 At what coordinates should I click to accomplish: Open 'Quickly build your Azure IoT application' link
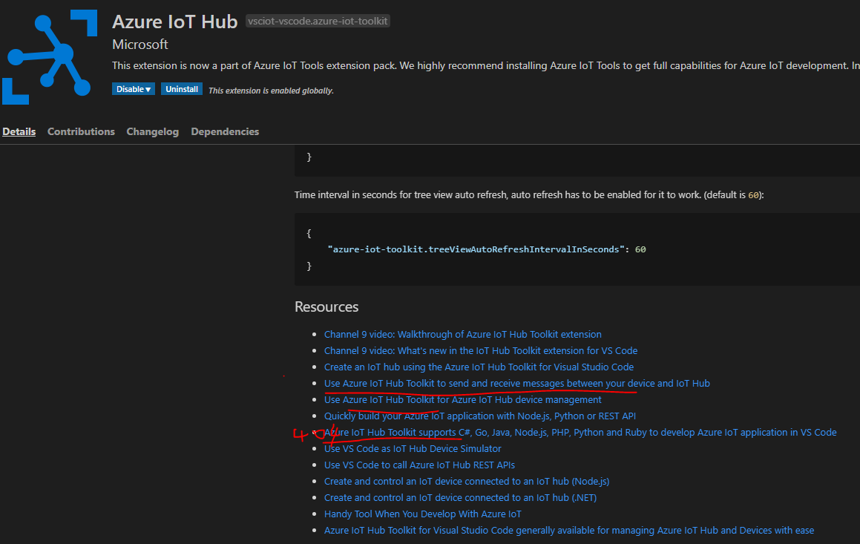[x=479, y=416]
